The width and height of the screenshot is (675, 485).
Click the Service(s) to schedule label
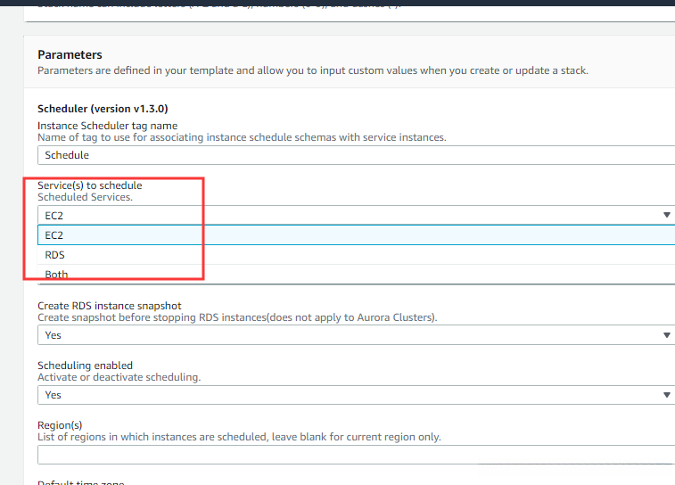(x=89, y=185)
